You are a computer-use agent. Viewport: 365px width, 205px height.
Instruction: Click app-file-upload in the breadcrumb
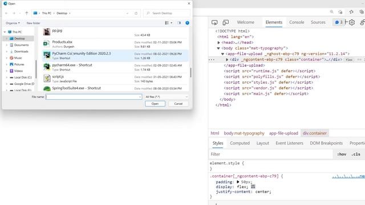tap(283, 133)
